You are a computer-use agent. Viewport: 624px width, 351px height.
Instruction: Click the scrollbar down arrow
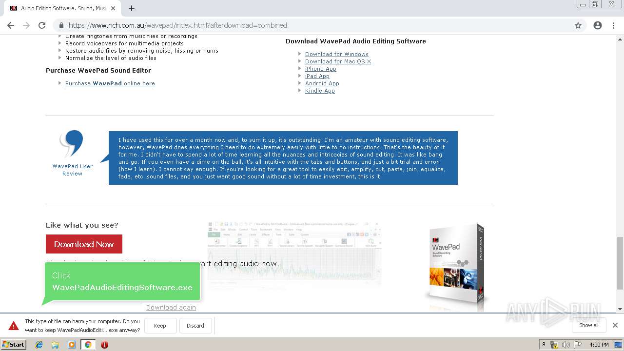coord(620,309)
